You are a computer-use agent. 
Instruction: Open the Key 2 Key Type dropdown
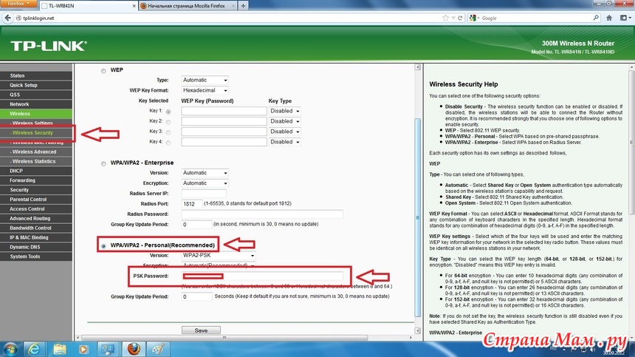[285, 121]
